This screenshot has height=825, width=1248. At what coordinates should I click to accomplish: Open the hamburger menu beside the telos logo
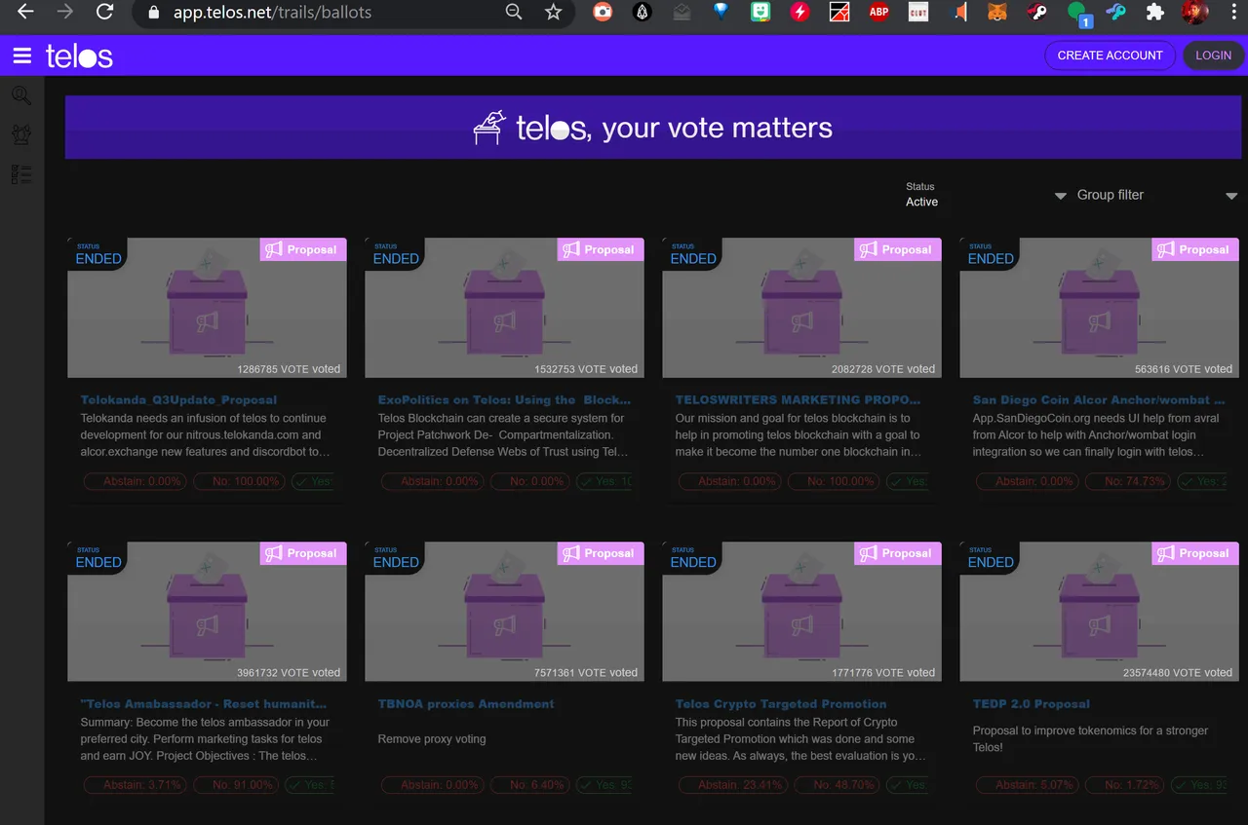tap(22, 56)
